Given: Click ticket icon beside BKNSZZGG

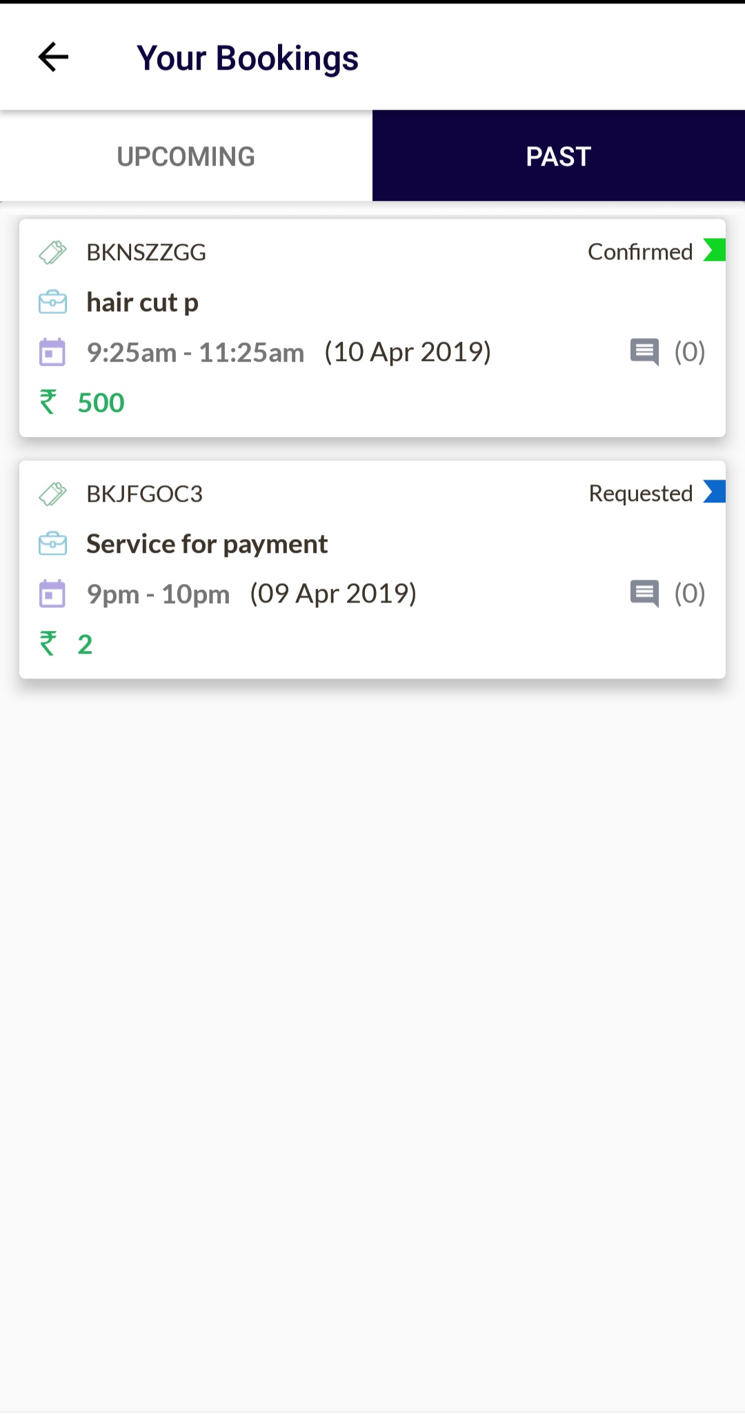Looking at the screenshot, I should pos(52,253).
